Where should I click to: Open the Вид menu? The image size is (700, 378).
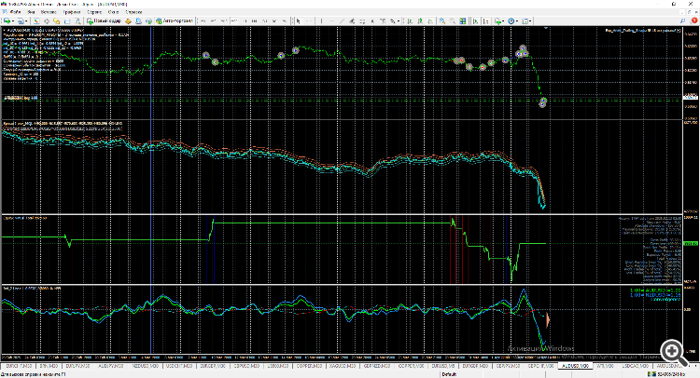[x=31, y=12]
